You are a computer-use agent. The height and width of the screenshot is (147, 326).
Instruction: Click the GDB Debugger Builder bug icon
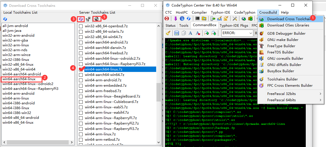(x=262, y=33)
